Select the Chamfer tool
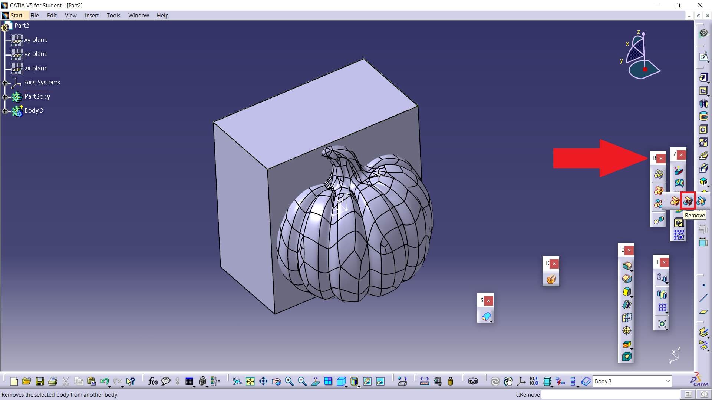 tap(626, 279)
